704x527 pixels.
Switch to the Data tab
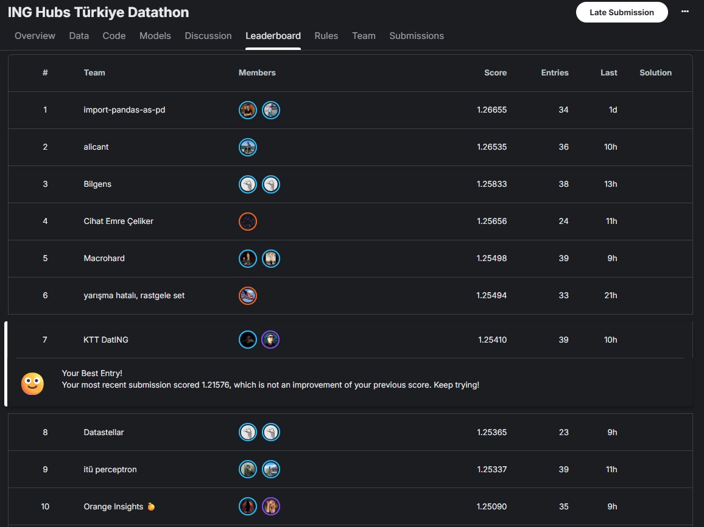tap(79, 36)
